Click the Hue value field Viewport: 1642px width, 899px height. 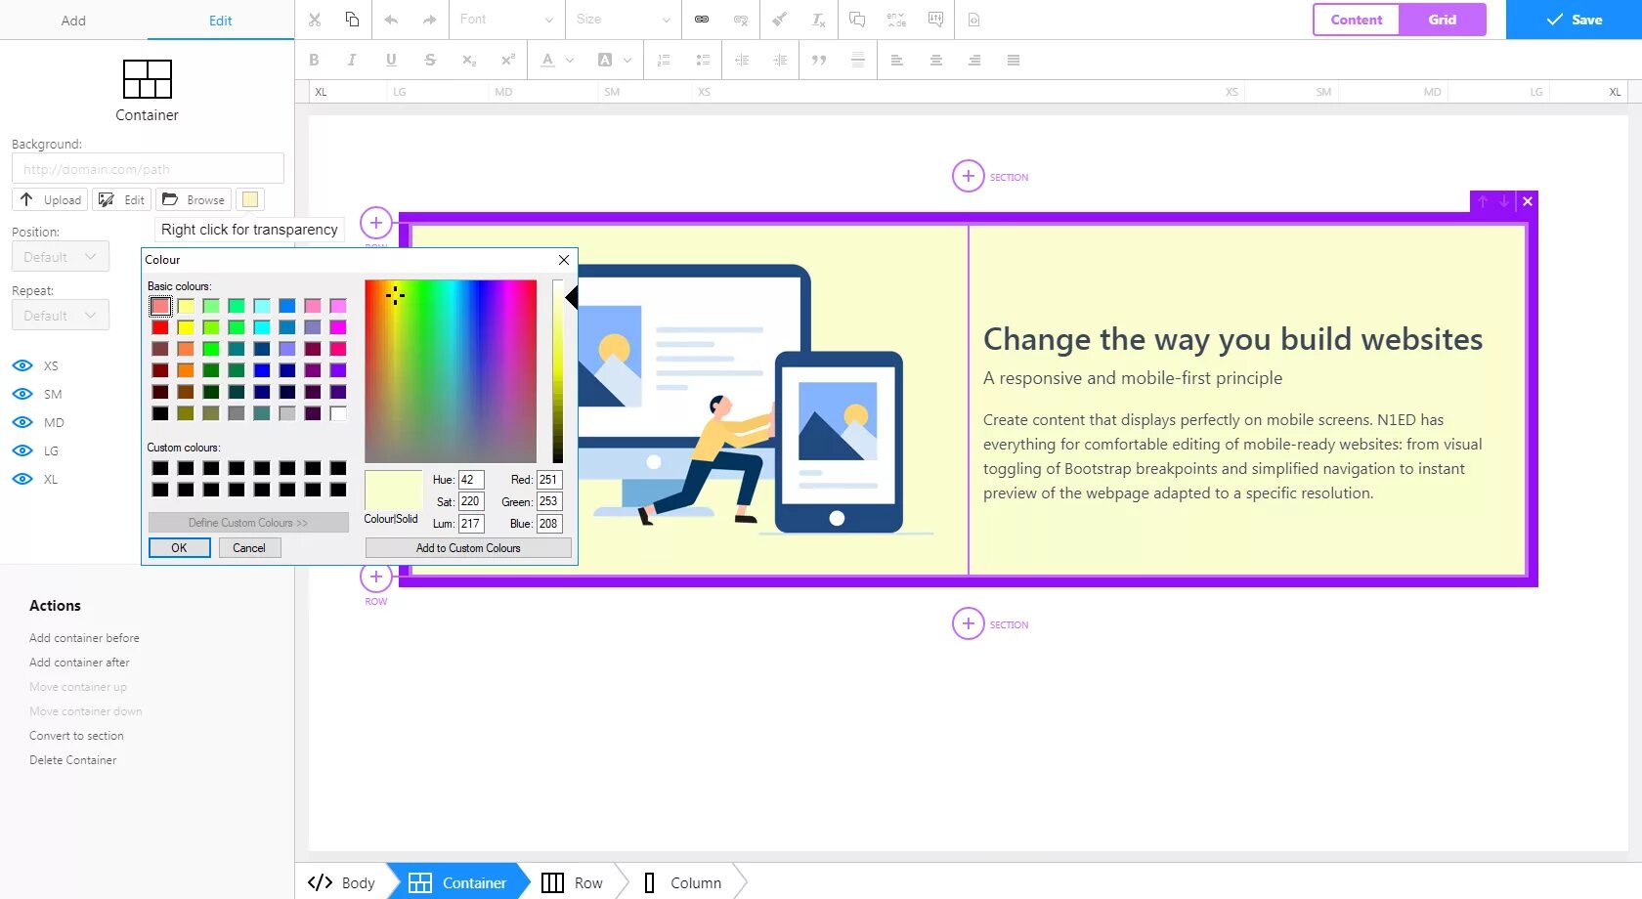point(471,480)
